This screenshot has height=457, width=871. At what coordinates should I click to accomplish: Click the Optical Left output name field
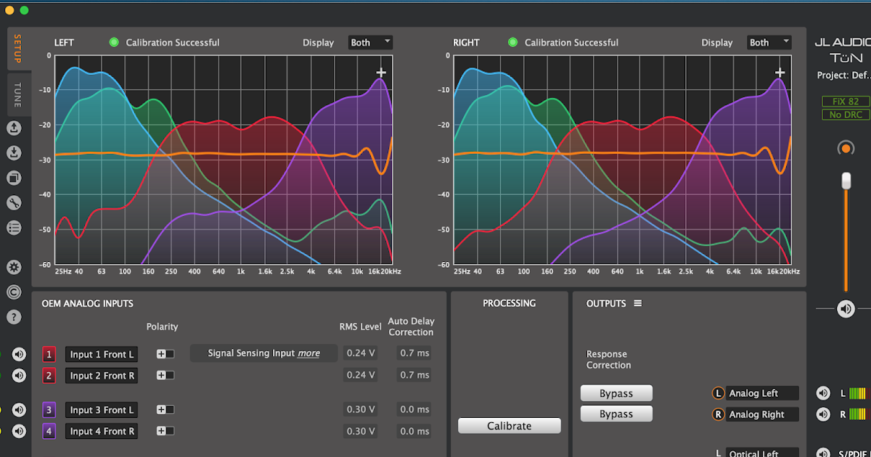coord(762,452)
